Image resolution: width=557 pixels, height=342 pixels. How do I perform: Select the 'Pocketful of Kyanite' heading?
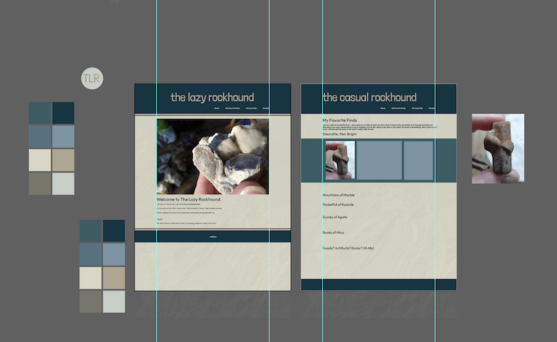(x=338, y=204)
